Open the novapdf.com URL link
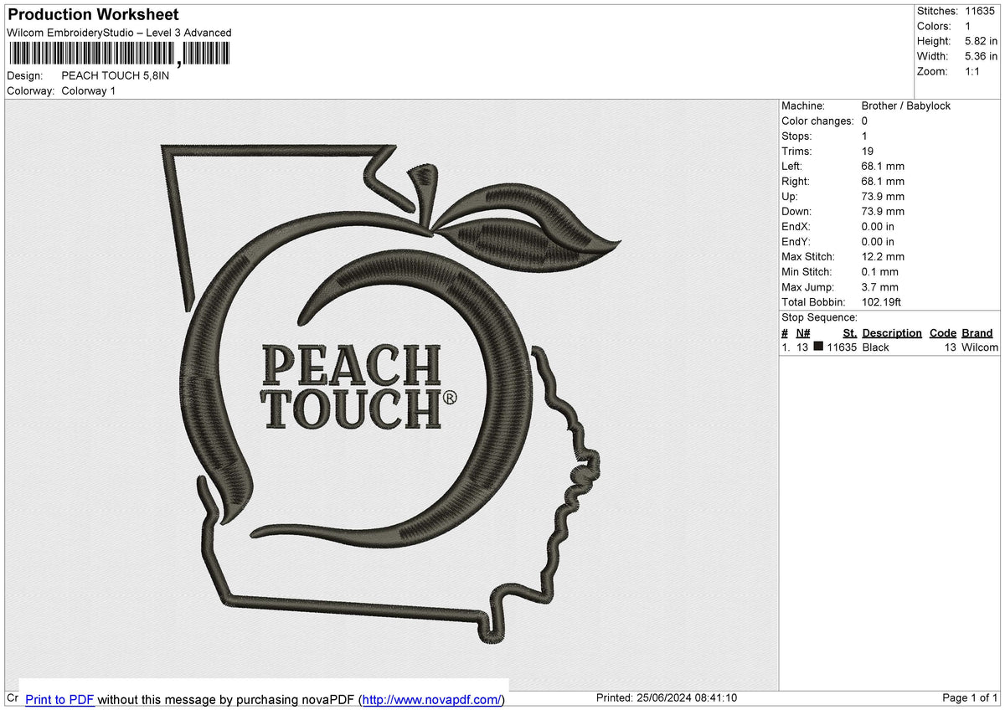 432,699
